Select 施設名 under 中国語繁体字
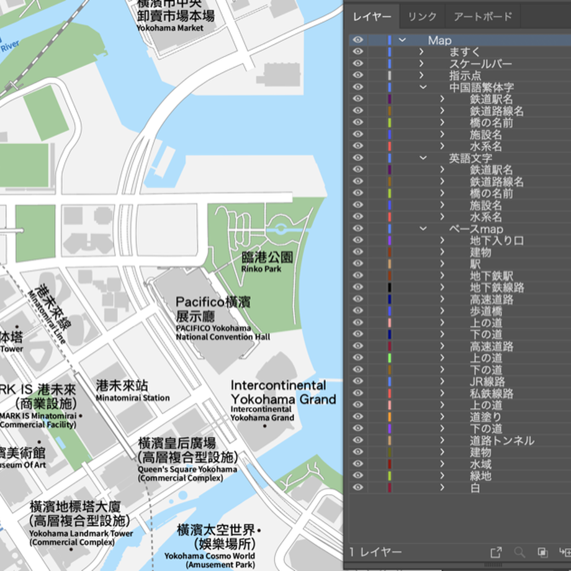The image size is (571, 571). pyautogui.click(x=486, y=135)
